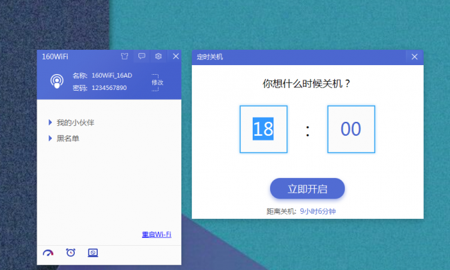Expand the 黑名单 list

[51, 138]
